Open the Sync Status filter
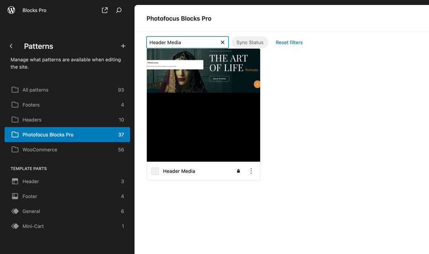429x254 pixels. pyautogui.click(x=250, y=42)
